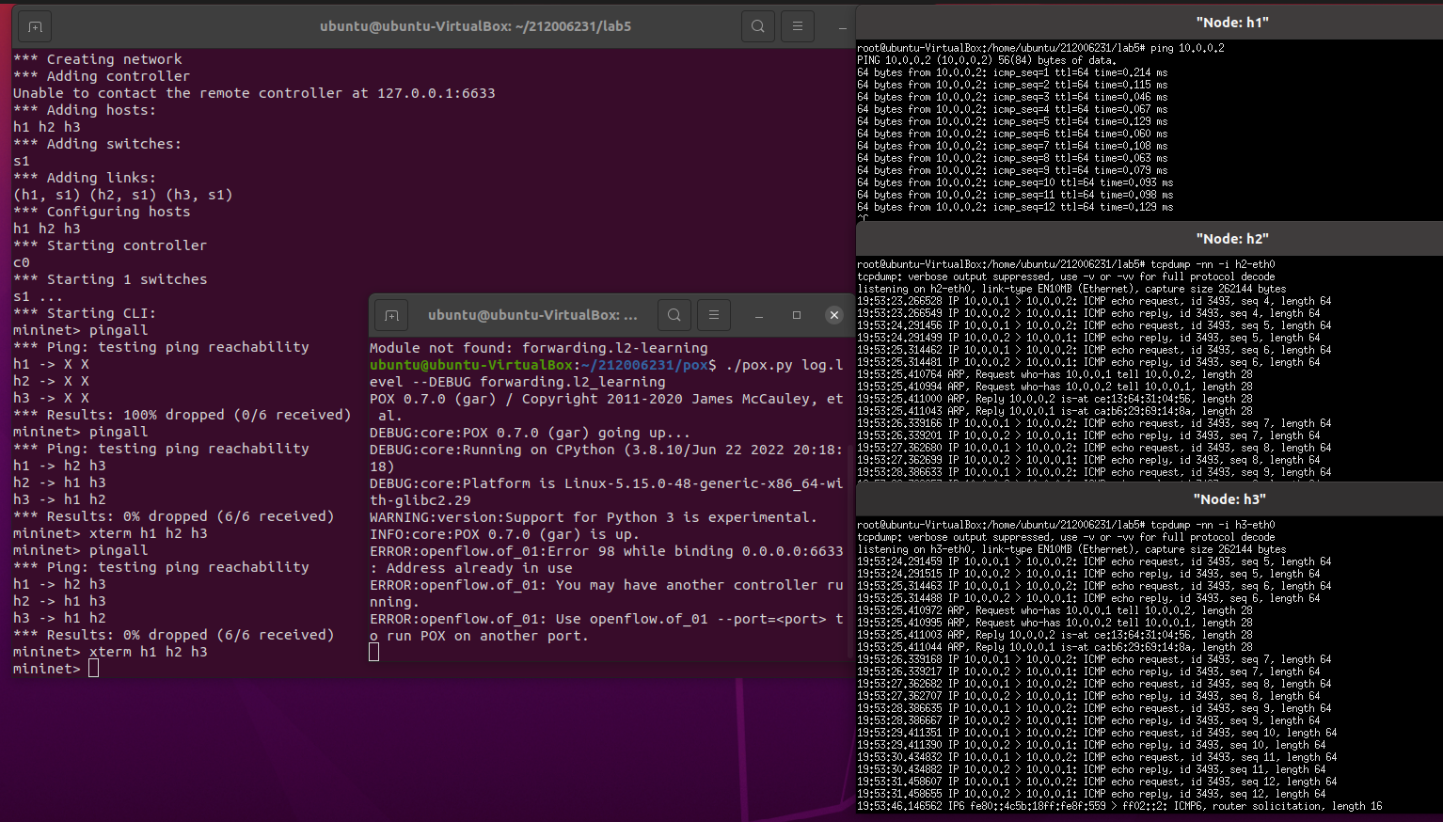
Task: Click the "*** Starting controller" line
Action: 110,245
